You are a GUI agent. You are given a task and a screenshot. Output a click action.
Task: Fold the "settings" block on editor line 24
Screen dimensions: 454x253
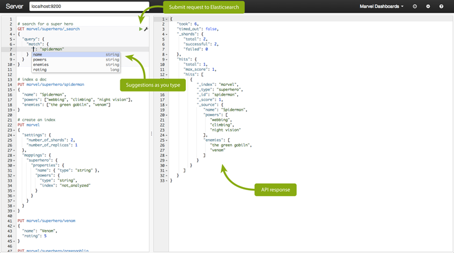(x=14, y=135)
